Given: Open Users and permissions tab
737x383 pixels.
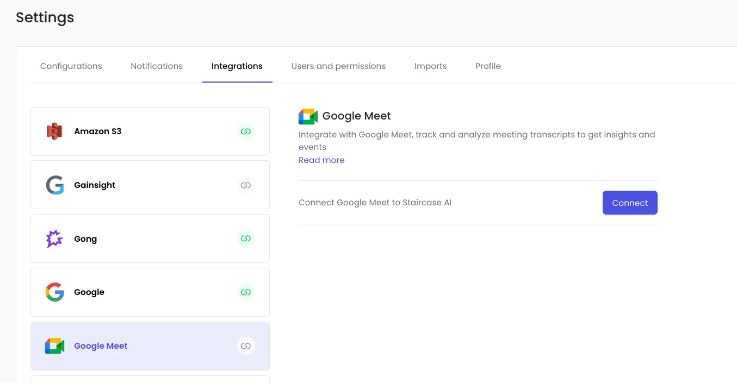Looking at the screenshot, I should tap(338, 66).
